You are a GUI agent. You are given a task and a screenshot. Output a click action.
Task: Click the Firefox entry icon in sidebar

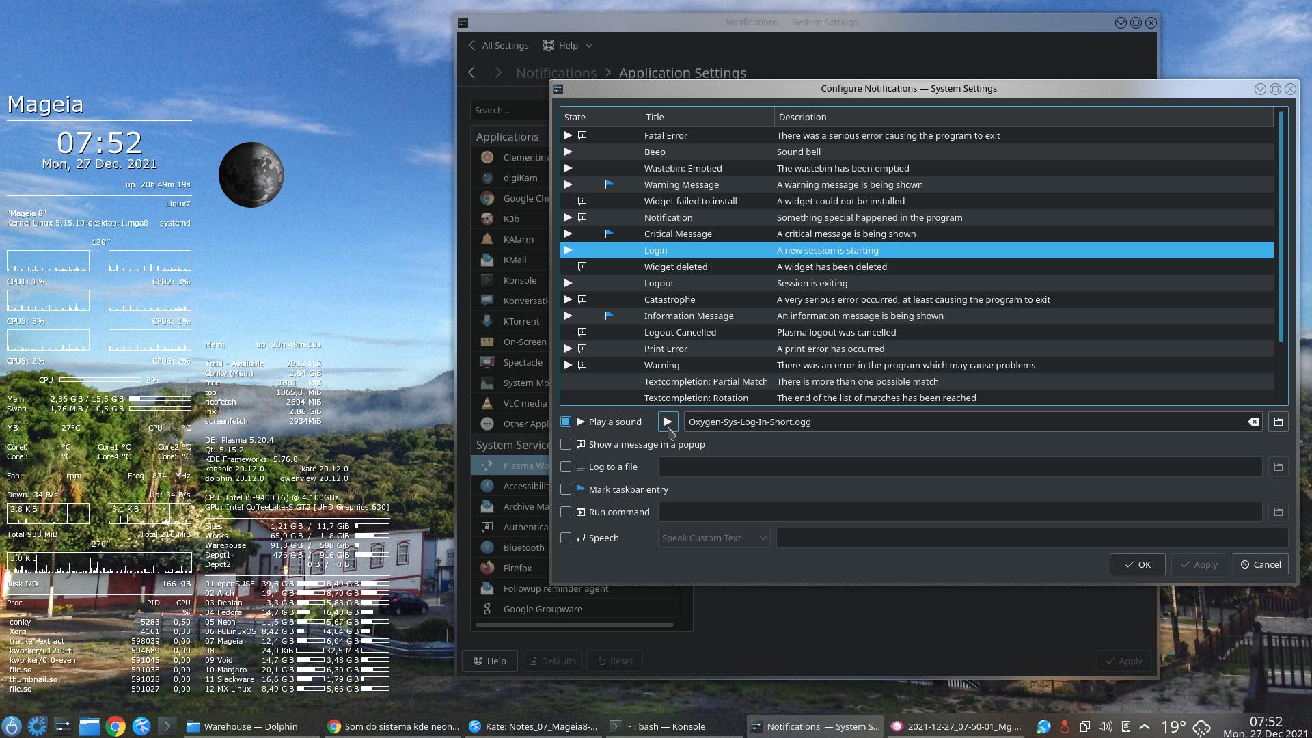pos(487,568)
